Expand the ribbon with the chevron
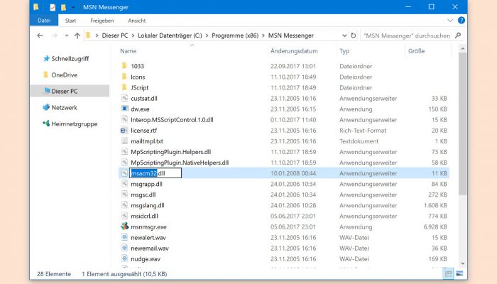Screen dimensions: 497x284 pyautogui.click(x=450, y=21)
